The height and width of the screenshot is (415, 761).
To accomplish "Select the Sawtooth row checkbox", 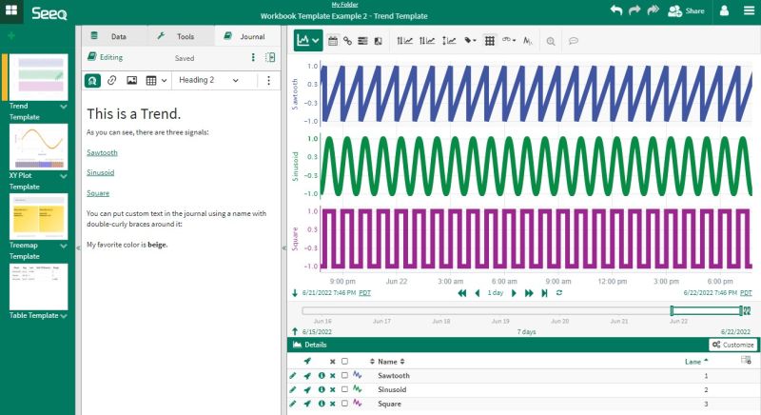I will (x=344, y=376).
